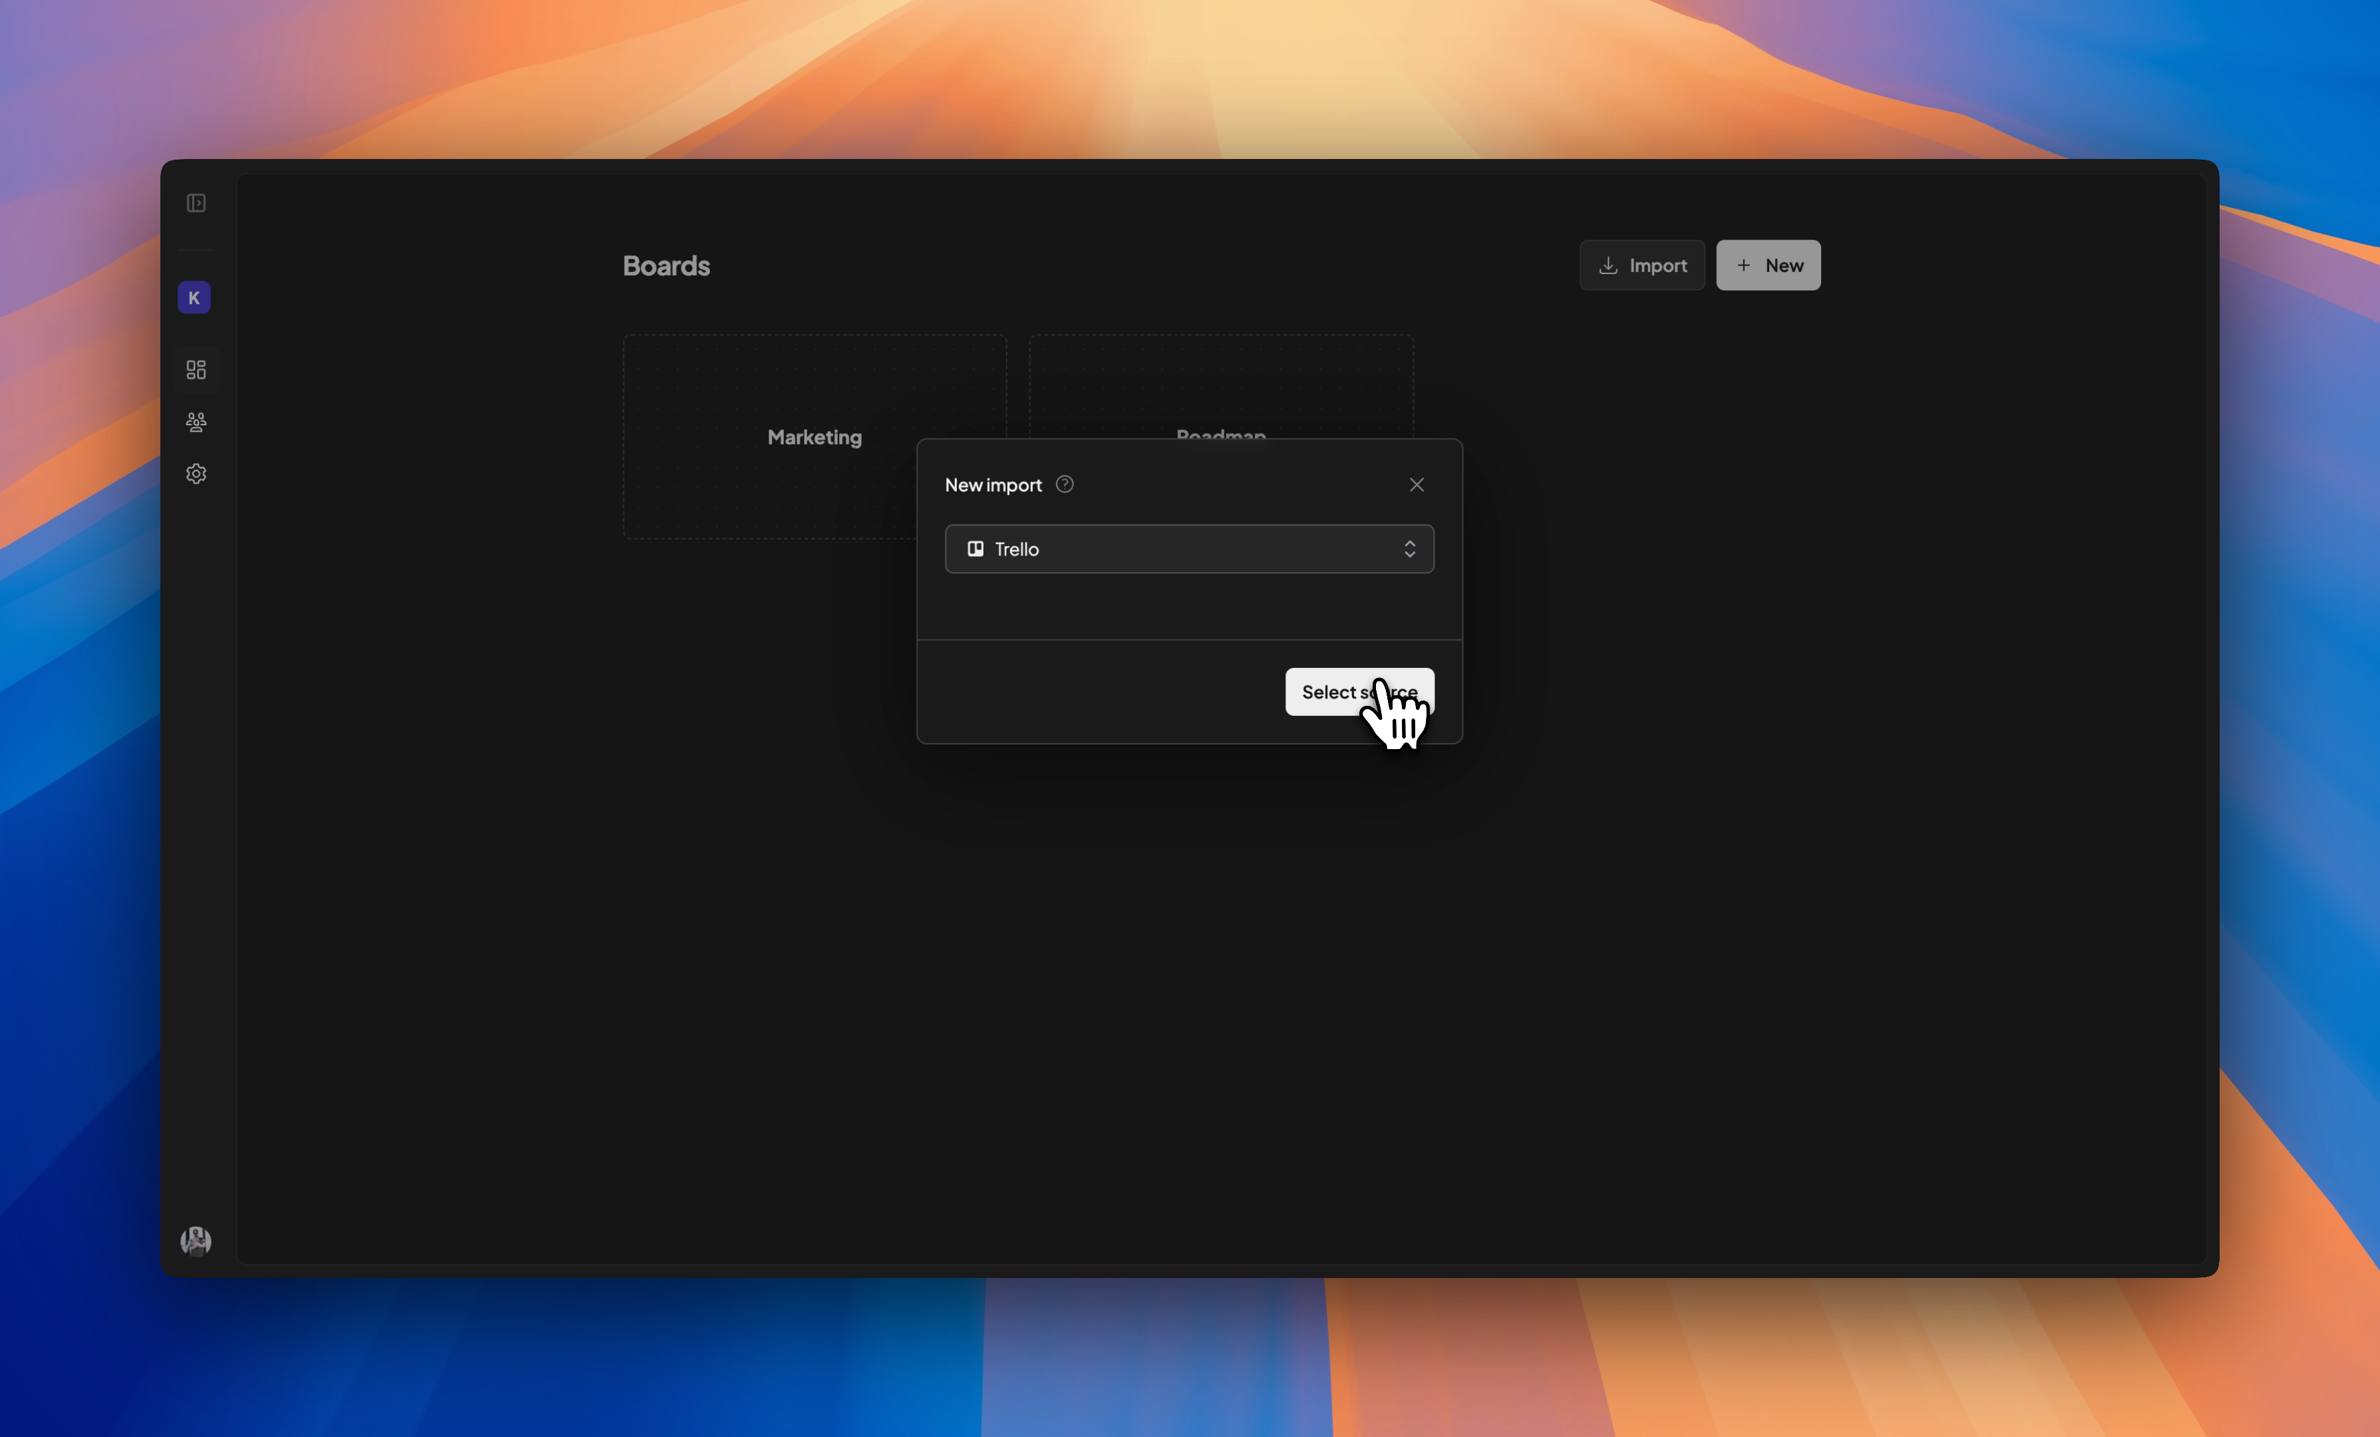Open the K workspace switcher

click(194, 297)
